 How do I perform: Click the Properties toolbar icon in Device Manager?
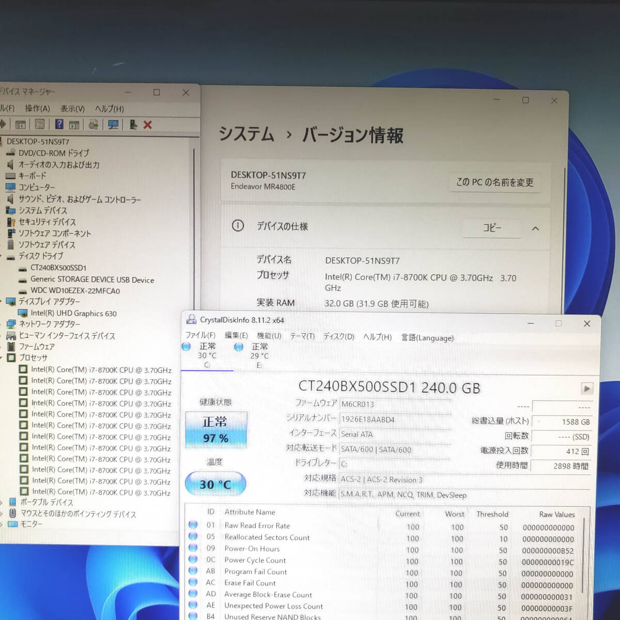tap(40, 125)
